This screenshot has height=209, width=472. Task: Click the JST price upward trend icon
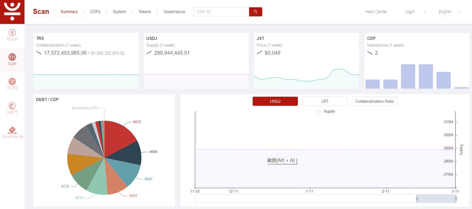click(x=259, y=53)
